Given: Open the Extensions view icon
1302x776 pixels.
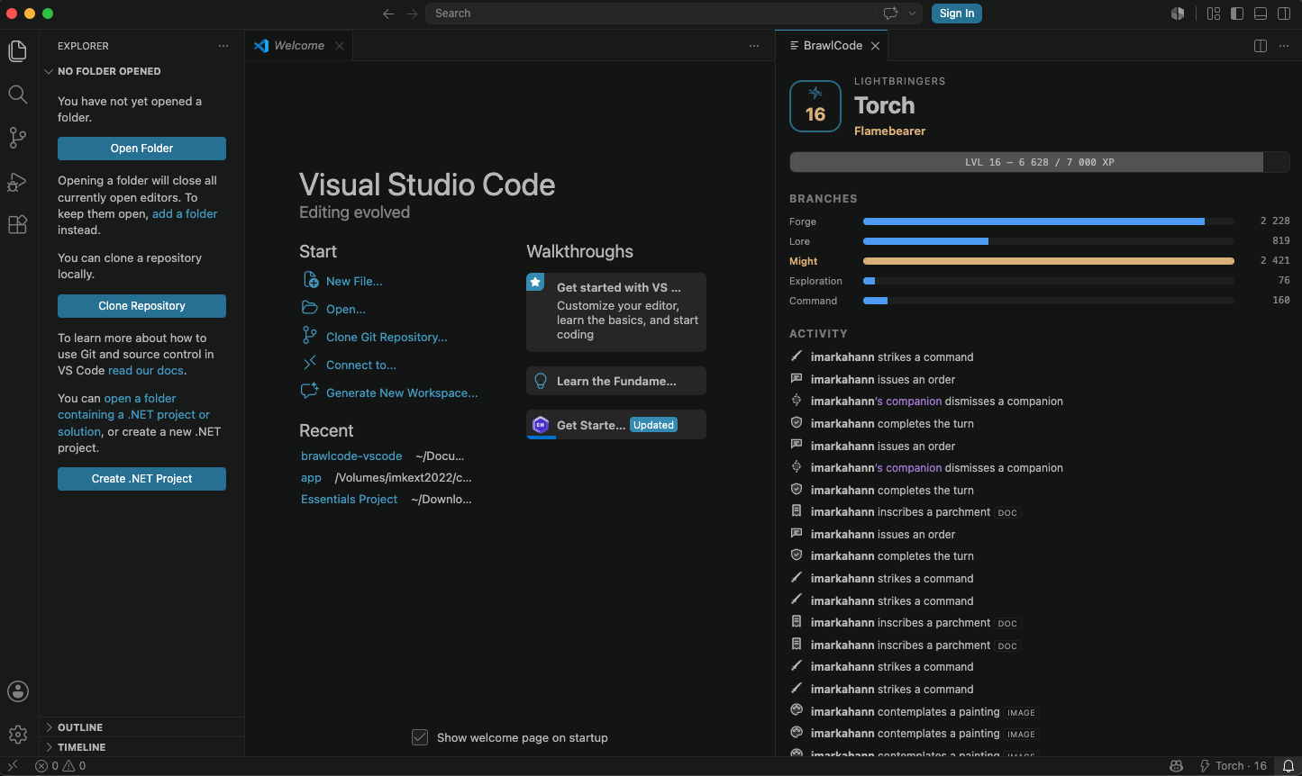Looking at the screenshot, I should (18, 225).
